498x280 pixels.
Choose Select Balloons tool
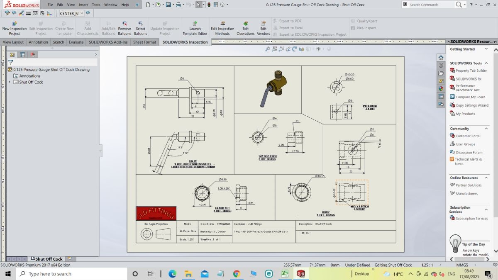coord(140,28)
